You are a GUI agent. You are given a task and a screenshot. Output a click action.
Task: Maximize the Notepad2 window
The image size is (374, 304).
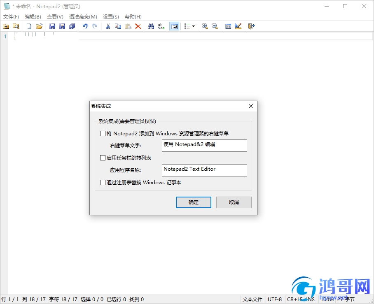click(x=345, y=6)
